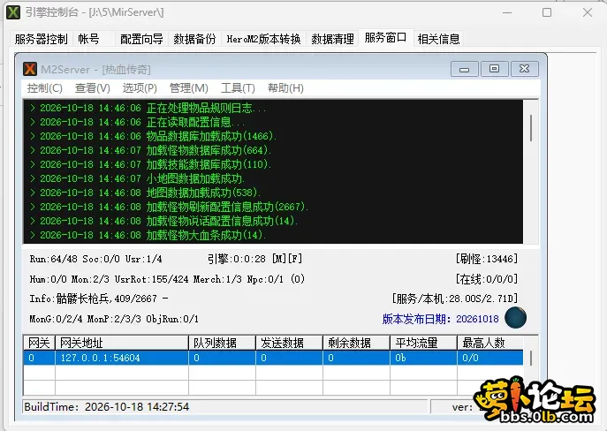This screenshot has width=607, height=431.
Task: Click the 引擎:0:0:28 uptime text
Action: tap(237, 259)
